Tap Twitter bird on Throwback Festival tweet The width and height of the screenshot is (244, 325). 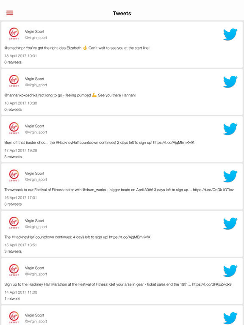pos(230,176)
